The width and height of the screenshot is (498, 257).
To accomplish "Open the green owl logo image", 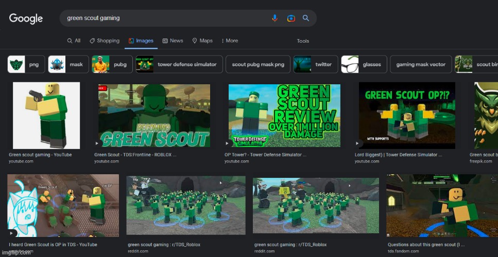I will point(486,115).
